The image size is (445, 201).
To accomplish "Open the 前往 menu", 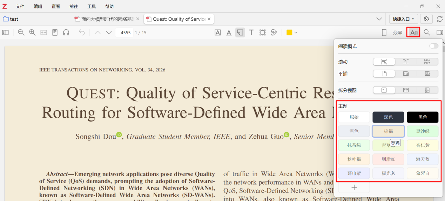I will point(74,6).
